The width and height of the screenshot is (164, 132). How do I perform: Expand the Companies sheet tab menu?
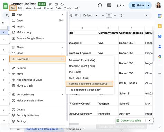84,129
